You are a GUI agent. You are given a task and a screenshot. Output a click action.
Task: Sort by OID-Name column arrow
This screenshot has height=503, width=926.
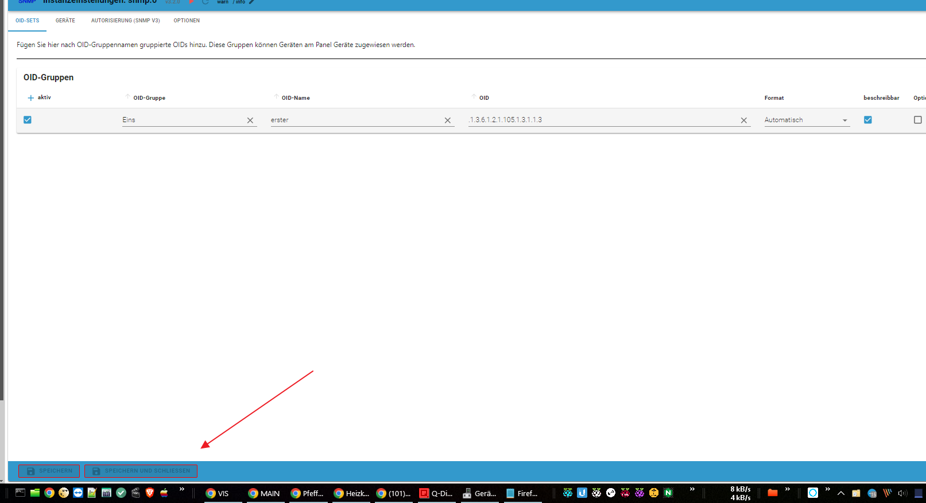click(x=276, y=96)
